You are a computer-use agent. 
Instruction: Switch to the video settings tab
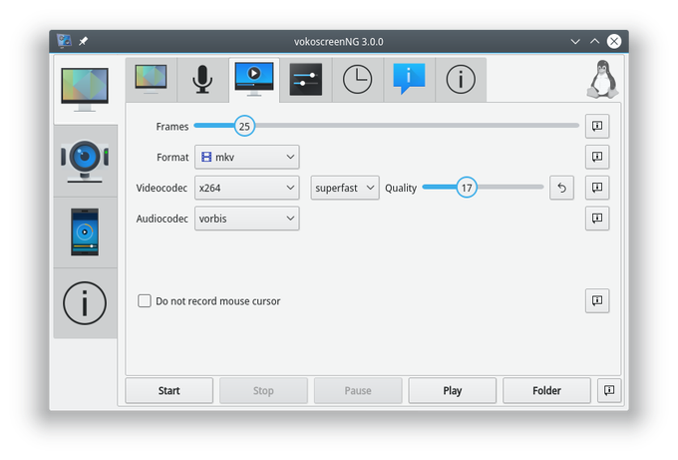pos(254,80)
